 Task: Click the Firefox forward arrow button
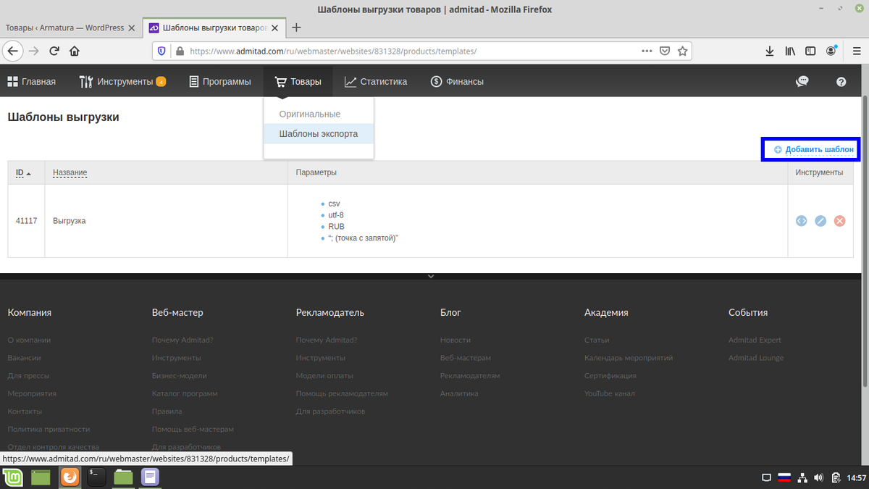click(33, 51)
